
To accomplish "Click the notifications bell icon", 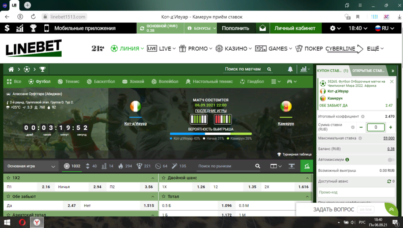I will coord(290,69).
